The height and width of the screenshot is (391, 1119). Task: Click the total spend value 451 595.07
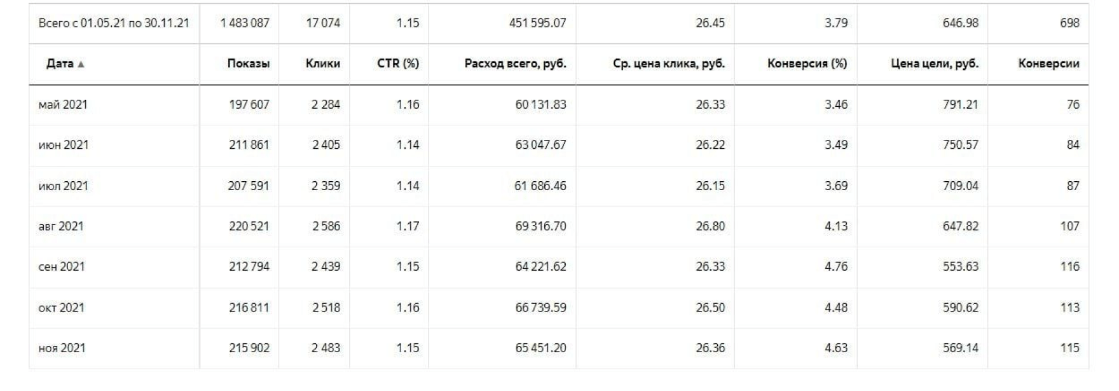pos(537,23)
